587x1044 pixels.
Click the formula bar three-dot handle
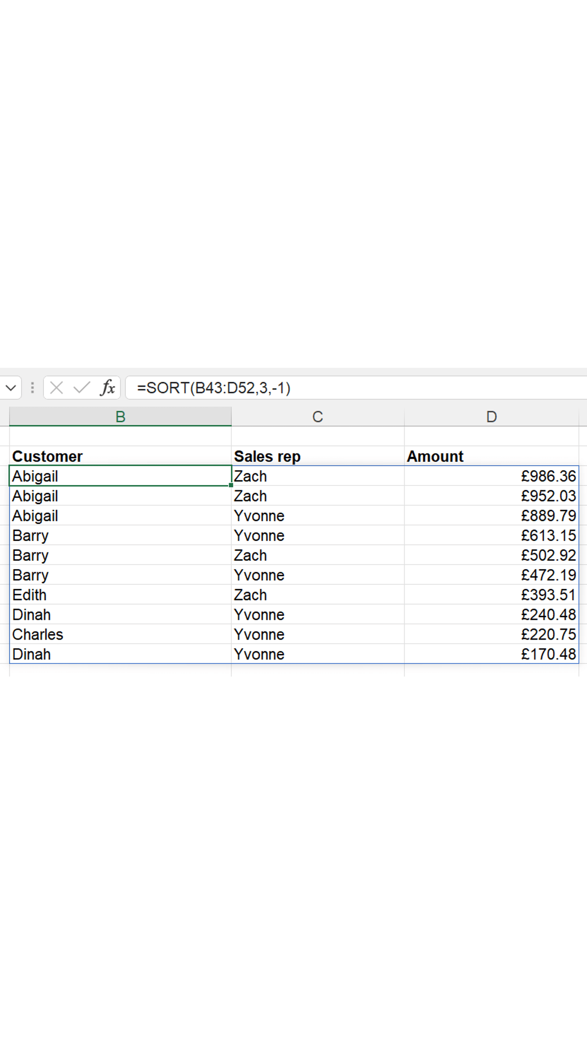coord(32,388)
